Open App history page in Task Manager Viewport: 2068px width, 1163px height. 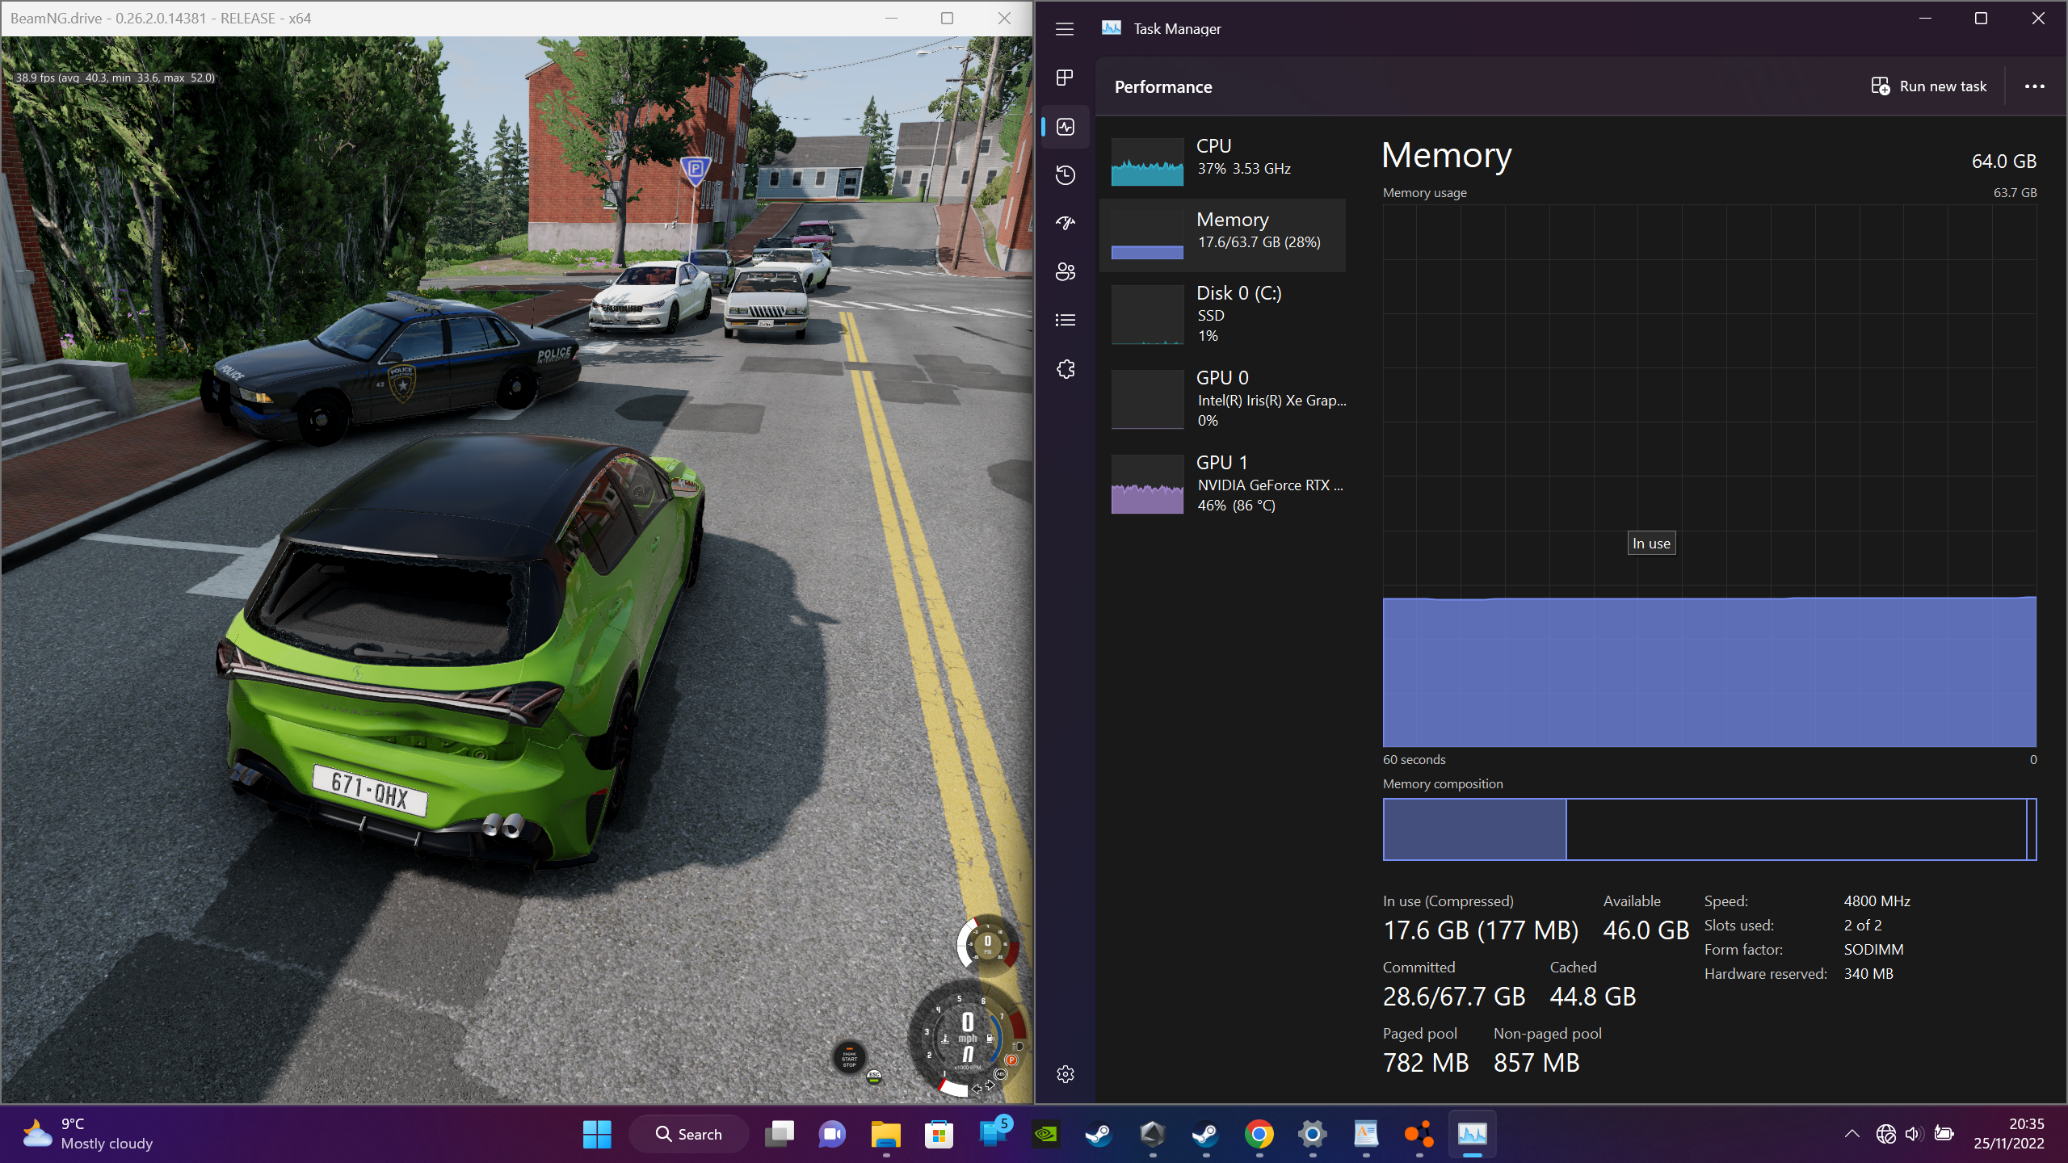point(1065,175)
